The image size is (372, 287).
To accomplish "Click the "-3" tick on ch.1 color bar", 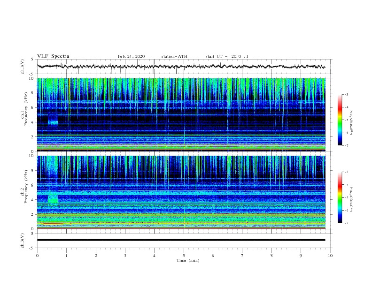I will tap(346, 94).
